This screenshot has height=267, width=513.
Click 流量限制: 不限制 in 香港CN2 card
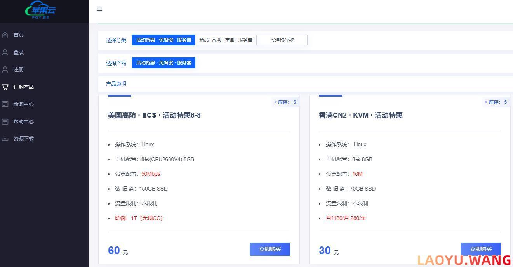tap(347, 203)
